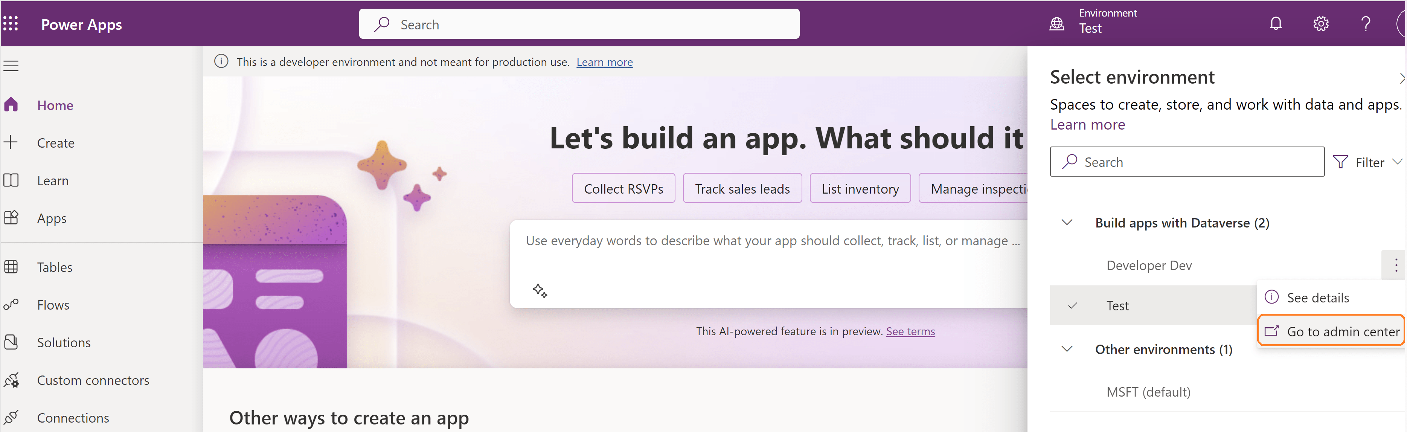Collapse Build apps with Dataverse group

[x=1067, y=222]
